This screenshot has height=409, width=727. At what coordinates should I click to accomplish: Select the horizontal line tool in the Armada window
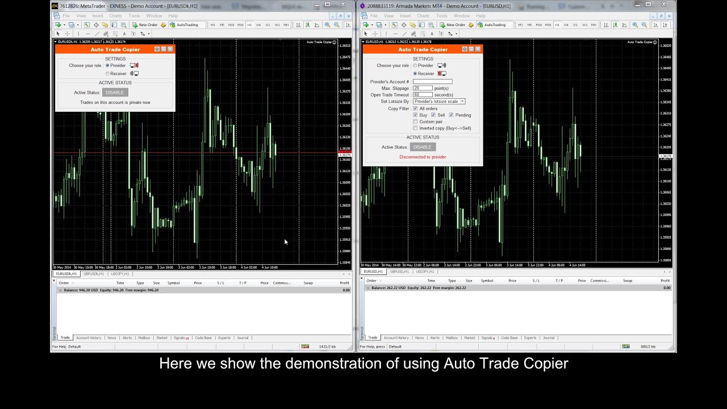[x=395, y=34]
